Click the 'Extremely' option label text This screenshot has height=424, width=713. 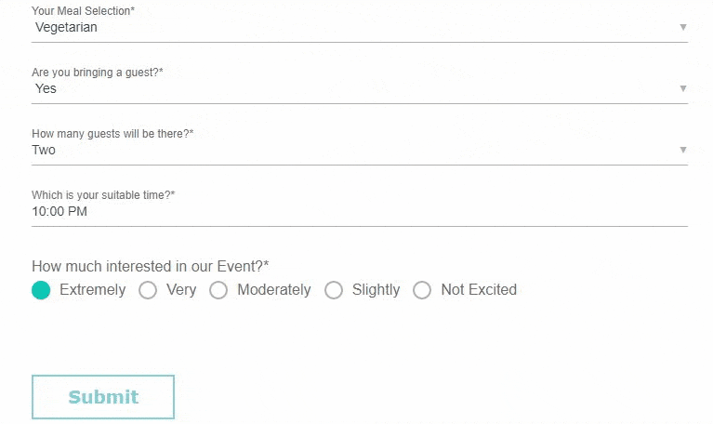coord(93,290)
